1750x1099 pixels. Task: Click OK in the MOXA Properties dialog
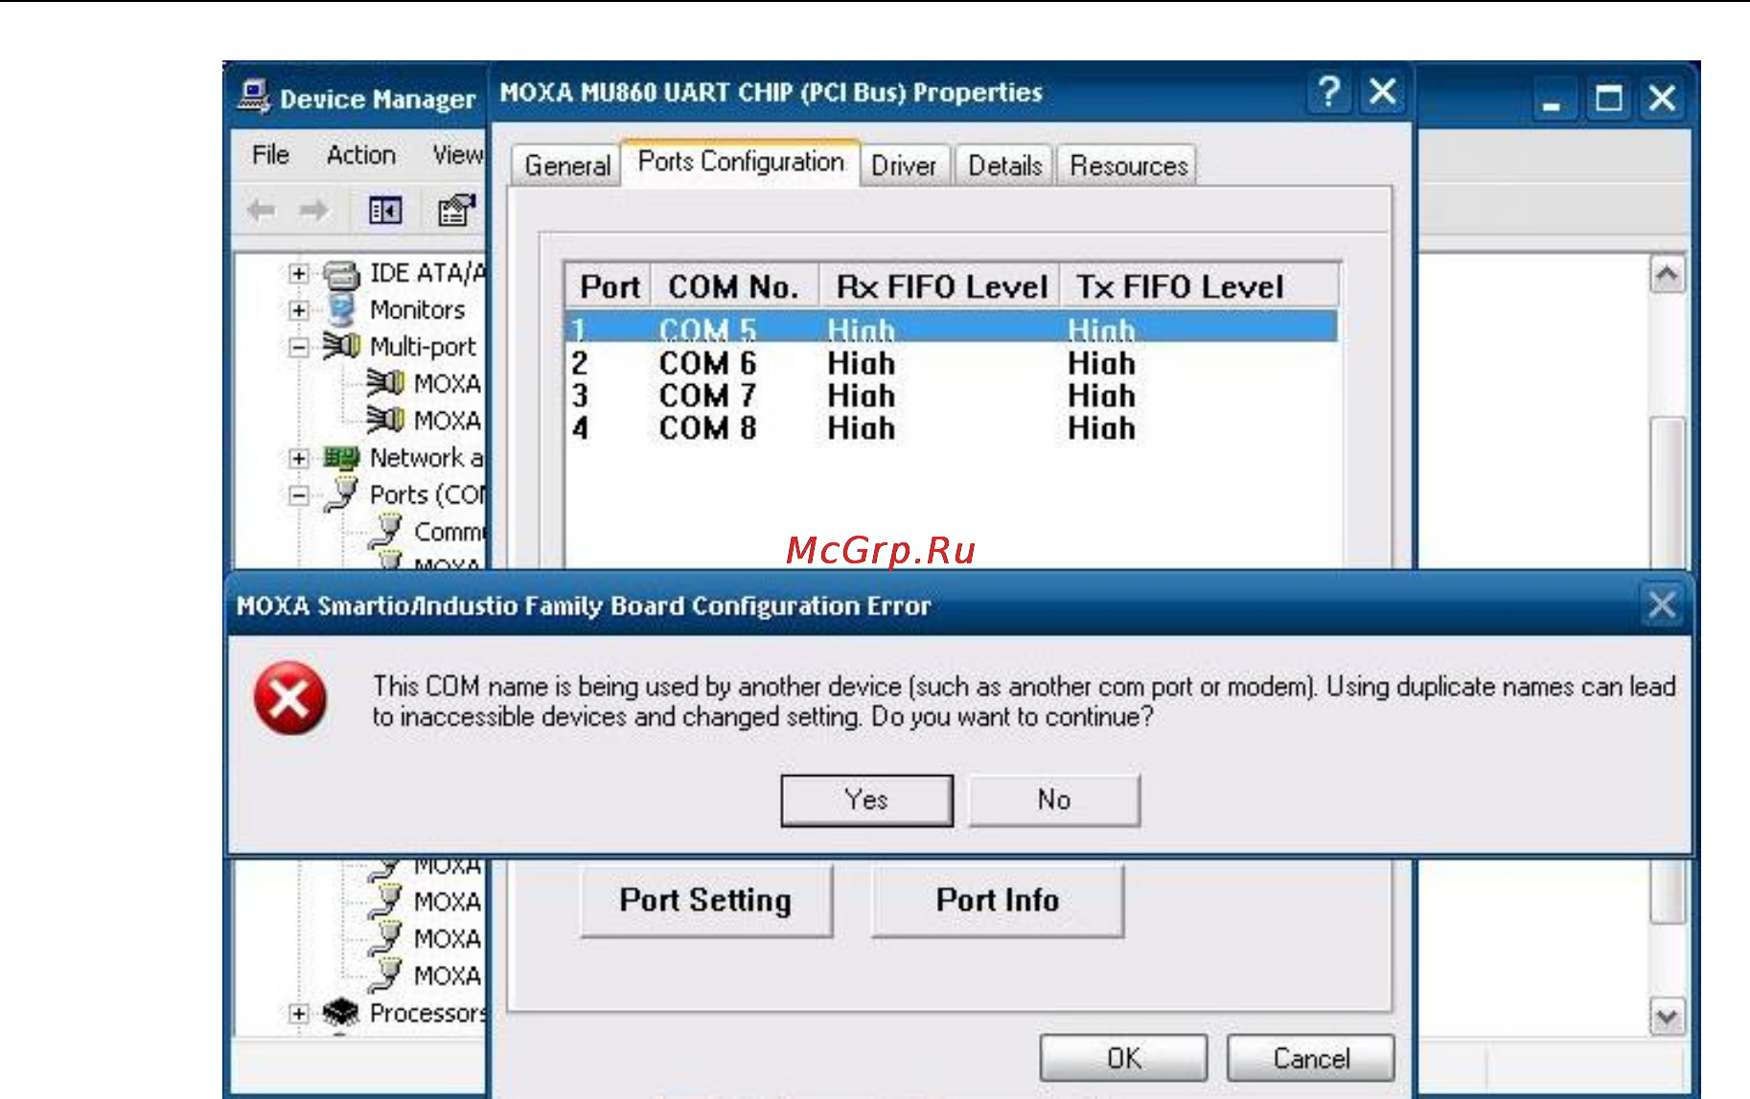(1123, 1059)
